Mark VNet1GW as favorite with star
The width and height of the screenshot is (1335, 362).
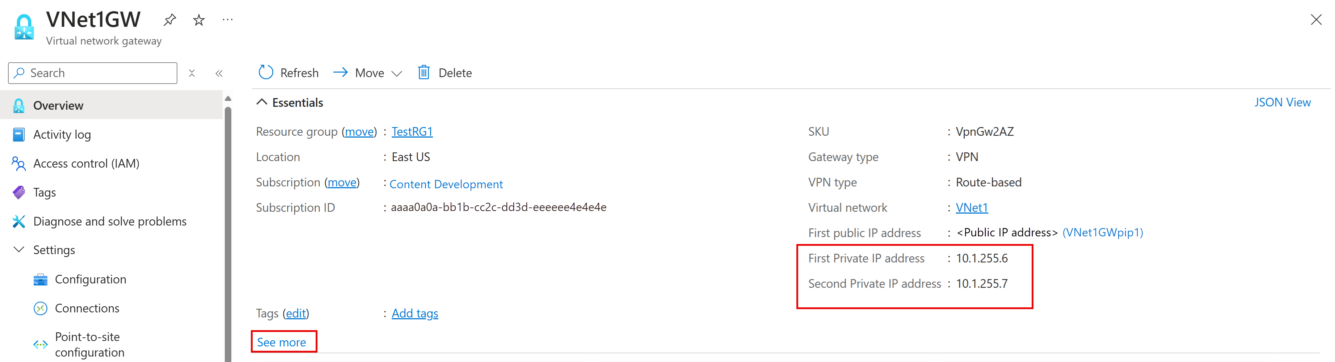pyautogui.click(x=198, y=20)
